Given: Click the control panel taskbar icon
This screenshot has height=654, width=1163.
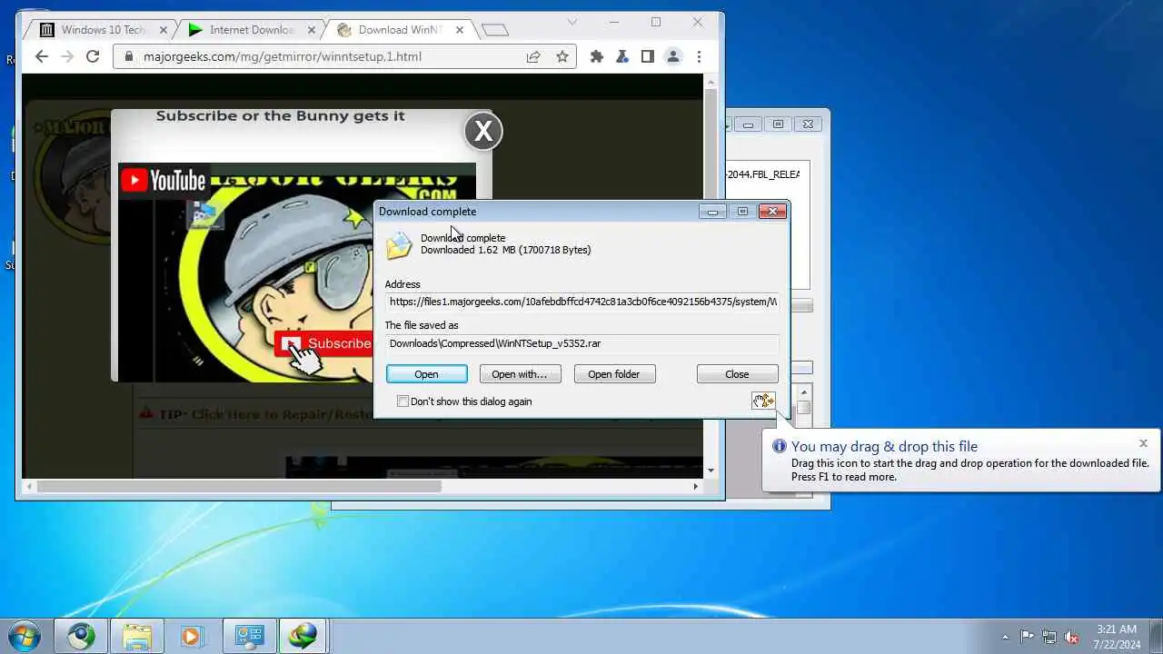Looking at the screenshot, I should coord(248,636).
